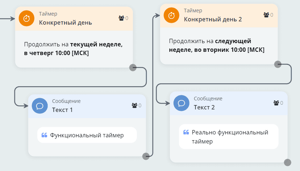Select the output connector of Конкретный день

click(133, 68)
